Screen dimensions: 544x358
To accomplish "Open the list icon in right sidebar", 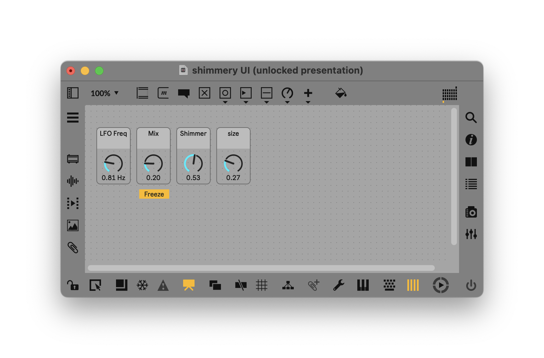I will click(471, 184).
